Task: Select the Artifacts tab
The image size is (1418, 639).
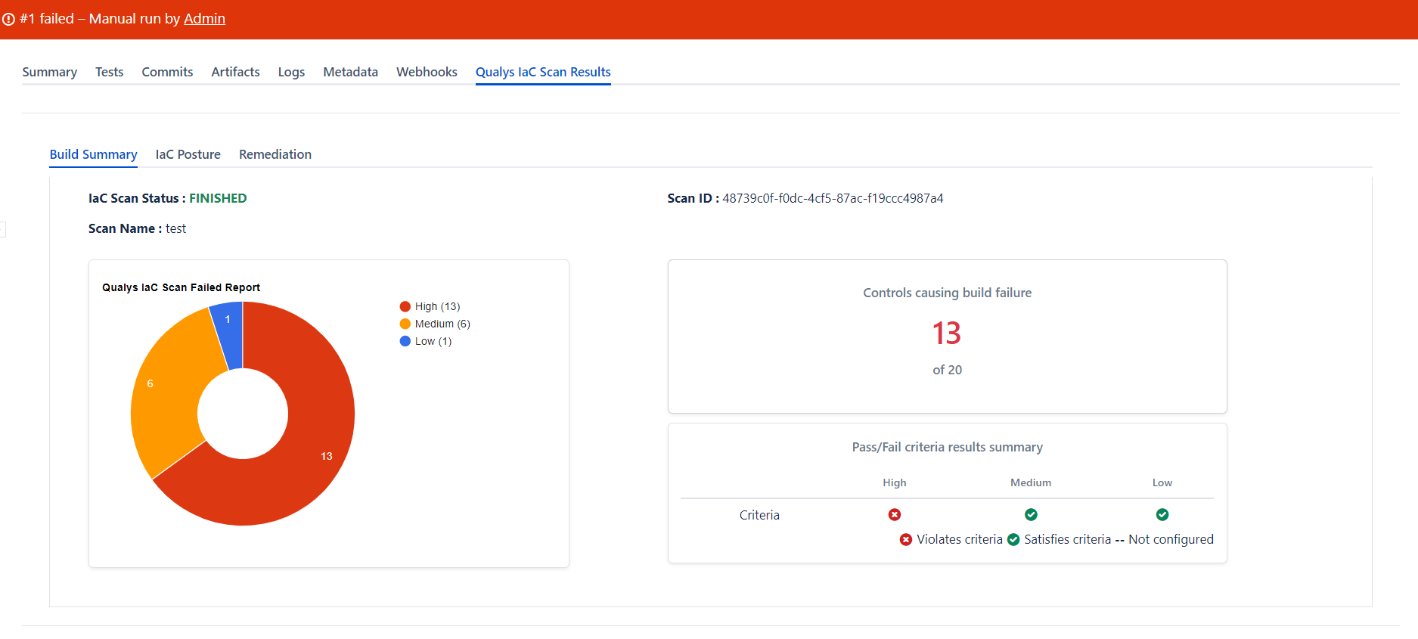Action: click(235, 72)
